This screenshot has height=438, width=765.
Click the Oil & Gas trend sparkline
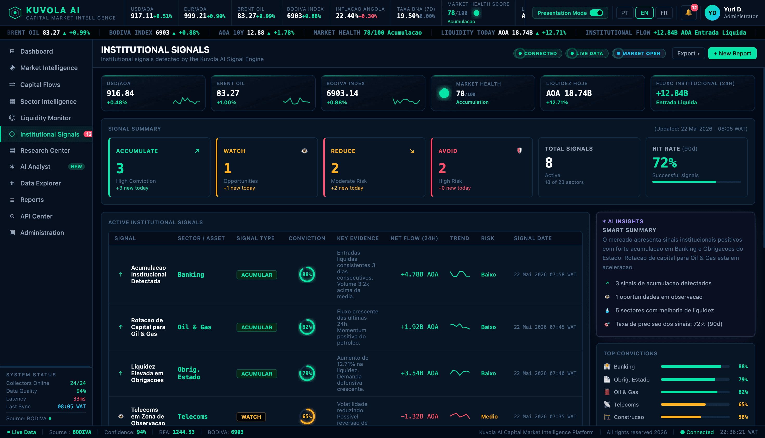point(460,326)
